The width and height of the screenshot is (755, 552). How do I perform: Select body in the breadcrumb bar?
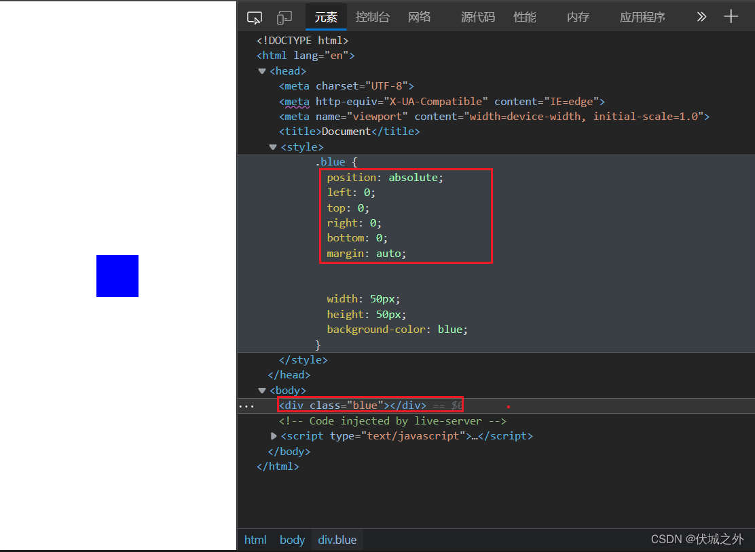(x=292, y=540)
